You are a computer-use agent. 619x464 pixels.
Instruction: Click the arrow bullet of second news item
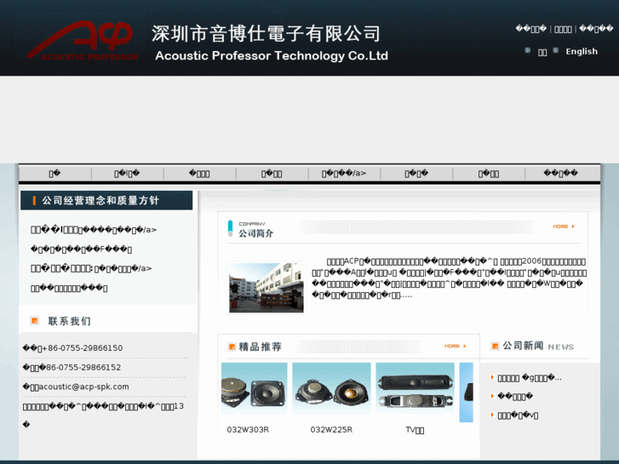coord(491,397)
